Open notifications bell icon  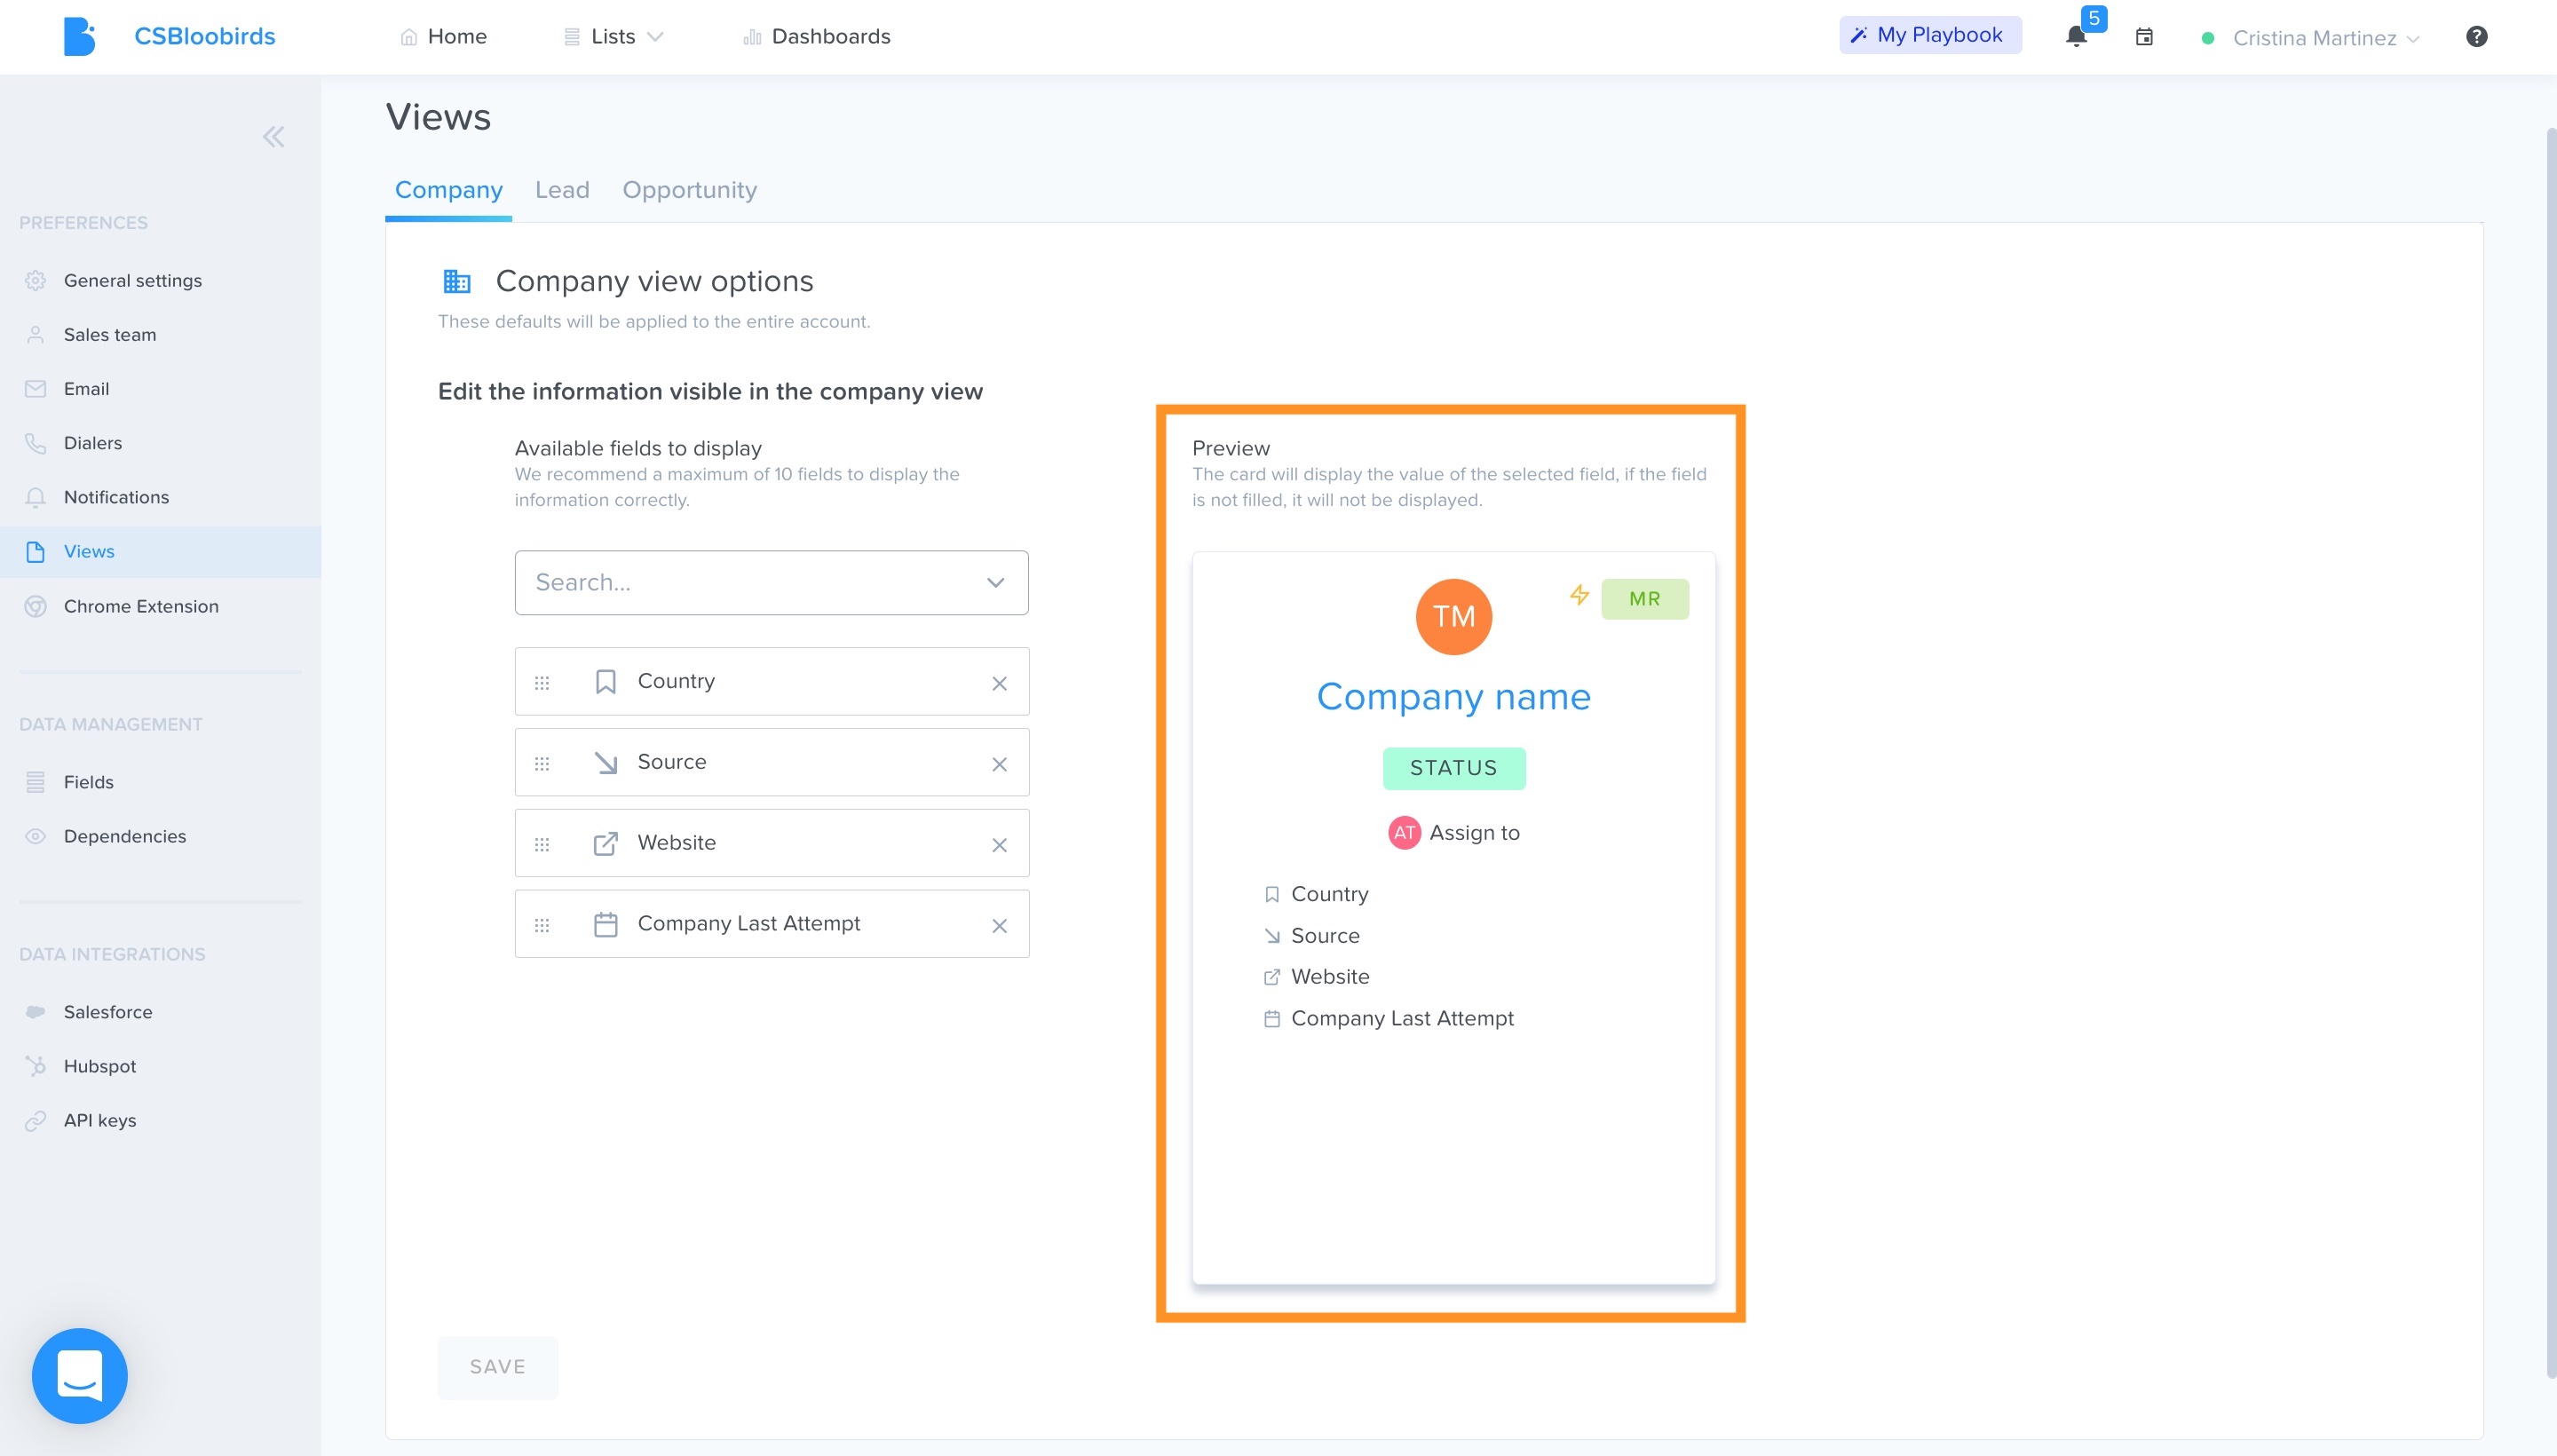(x=2076, y=37)
